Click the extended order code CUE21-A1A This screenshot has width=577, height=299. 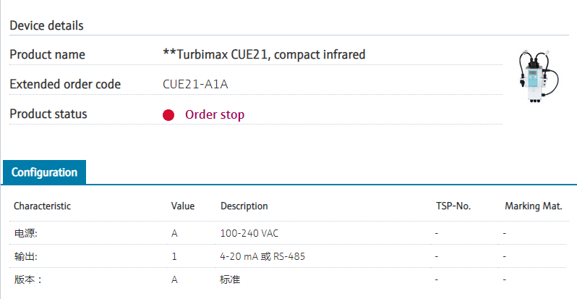[x=196, y=84]
